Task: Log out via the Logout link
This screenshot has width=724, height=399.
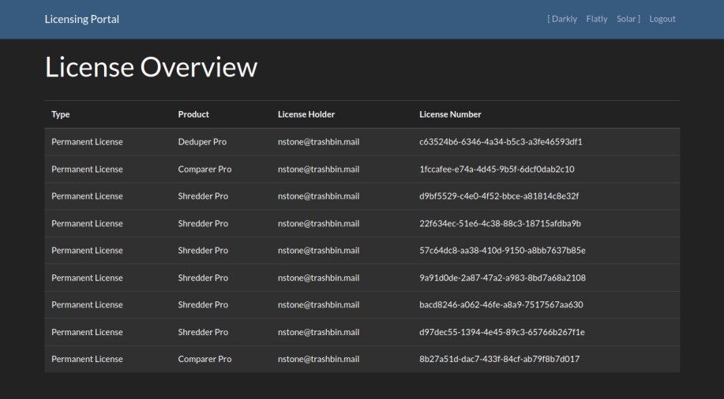Action: point(662,19)
